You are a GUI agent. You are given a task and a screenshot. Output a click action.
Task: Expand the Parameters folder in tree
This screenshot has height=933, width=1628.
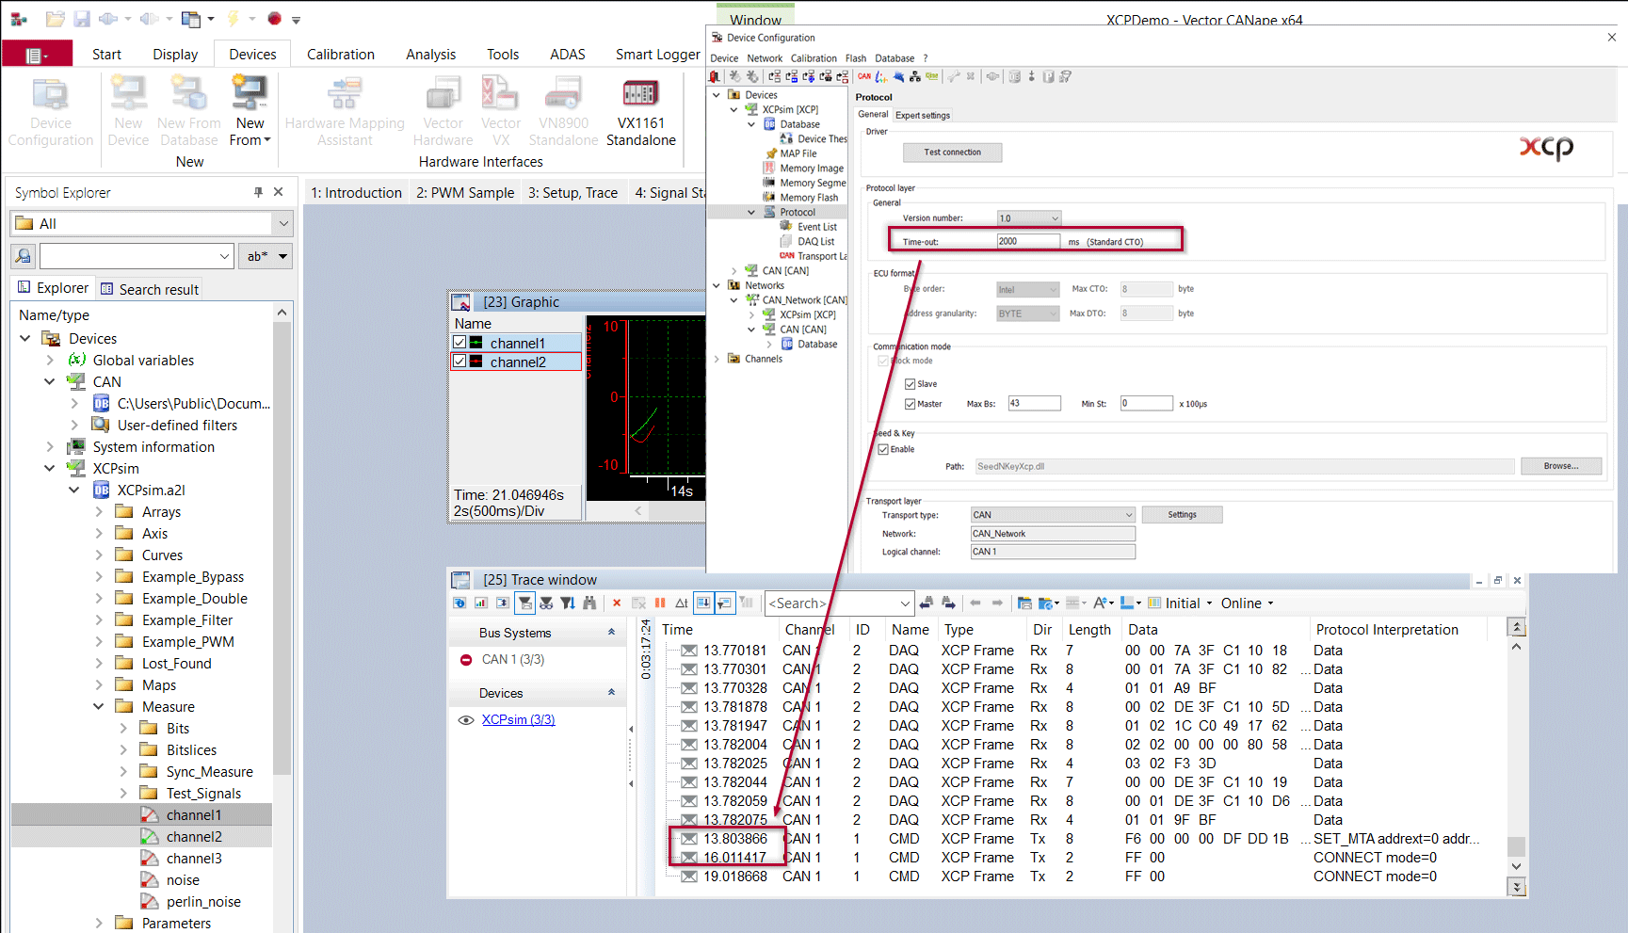pyautogui.click(x=99, y=924)
